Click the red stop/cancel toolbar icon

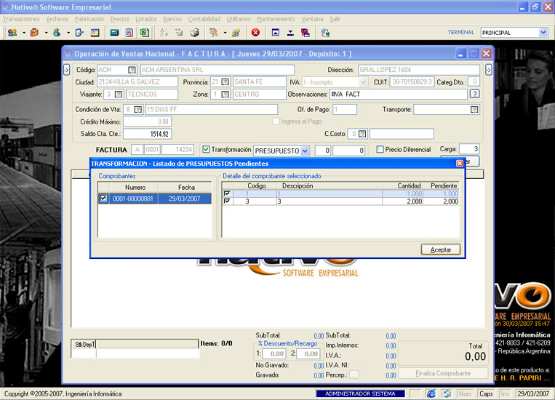click(x=255, y=33)
